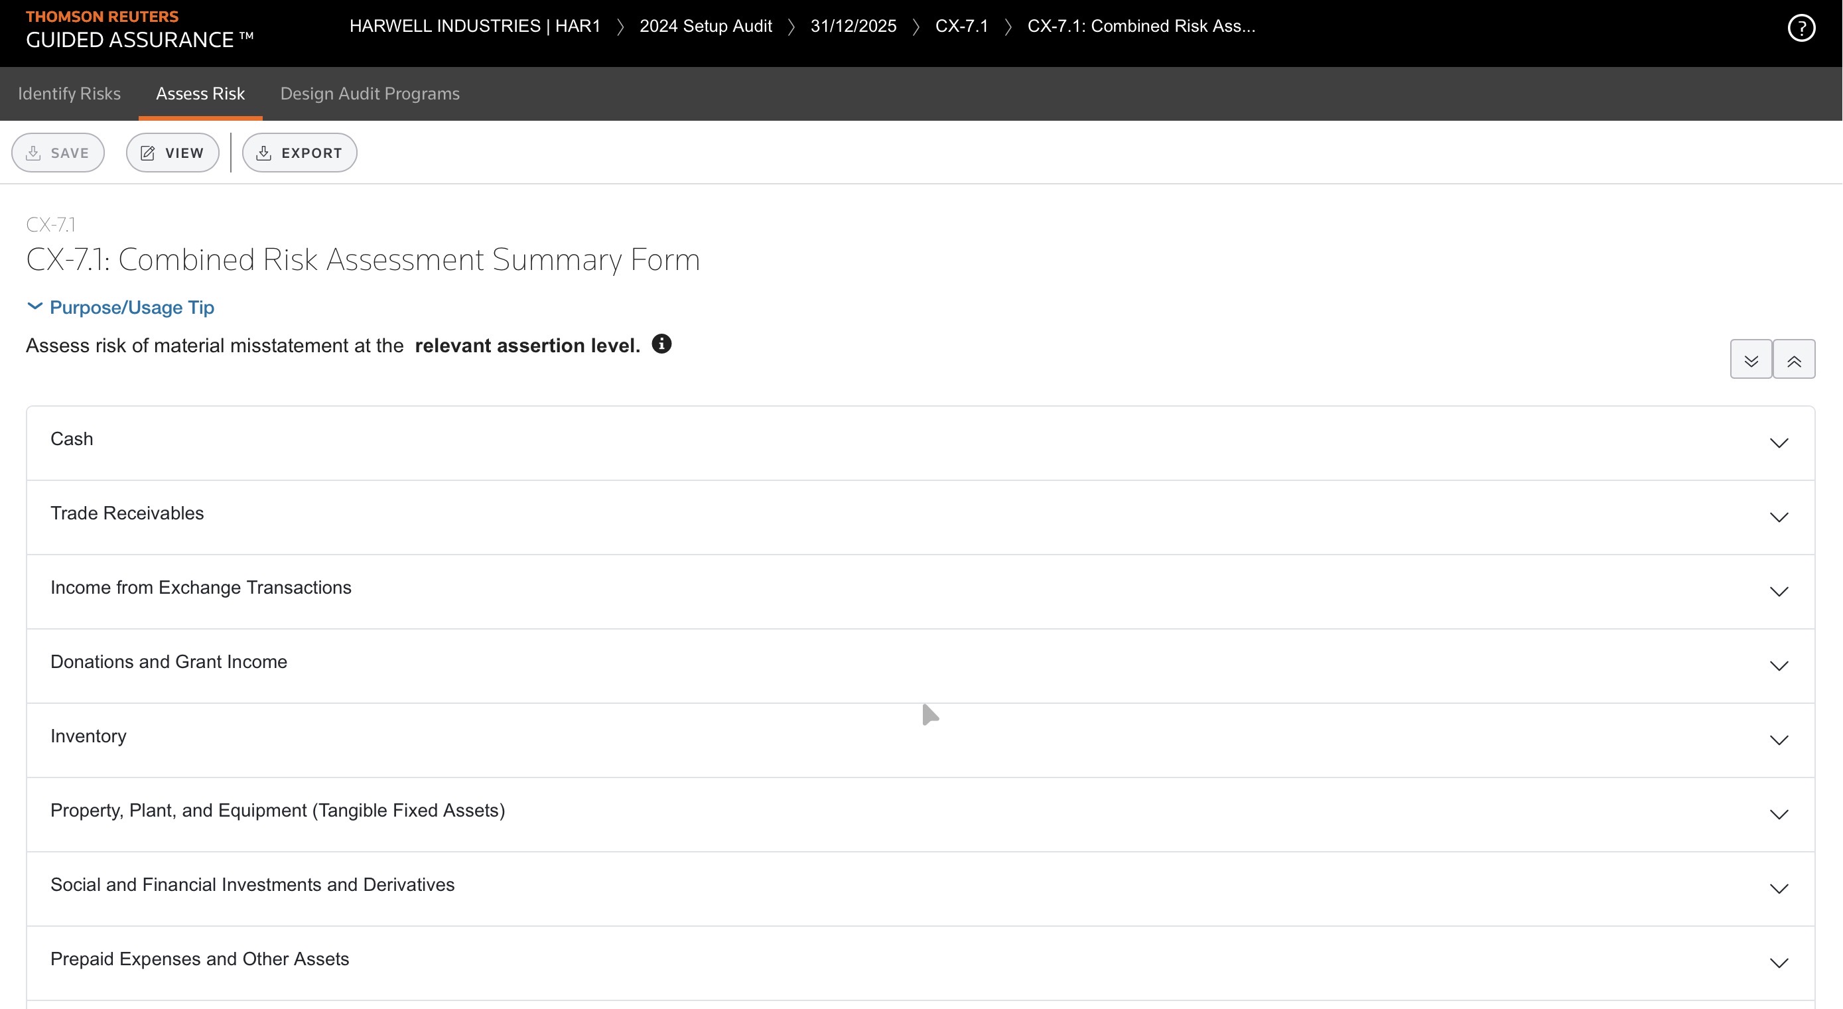Click the View button with pencil icon
Image resolution: width=1843 pixels, height=1009 pixels.
click(x=172, y=153)
